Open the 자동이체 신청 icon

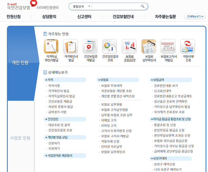coord(188,46)
